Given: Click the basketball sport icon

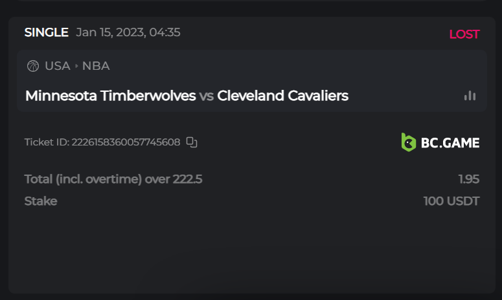Looking at the screenshot, I should (33, 66).
